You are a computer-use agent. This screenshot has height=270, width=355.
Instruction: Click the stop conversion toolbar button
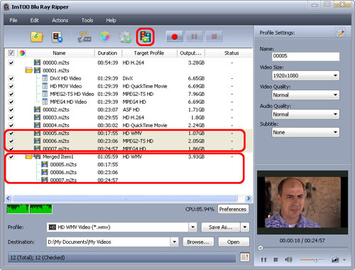coord(214,36)
